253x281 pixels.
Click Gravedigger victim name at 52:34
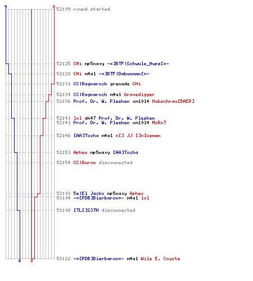(x=139, y=94)
